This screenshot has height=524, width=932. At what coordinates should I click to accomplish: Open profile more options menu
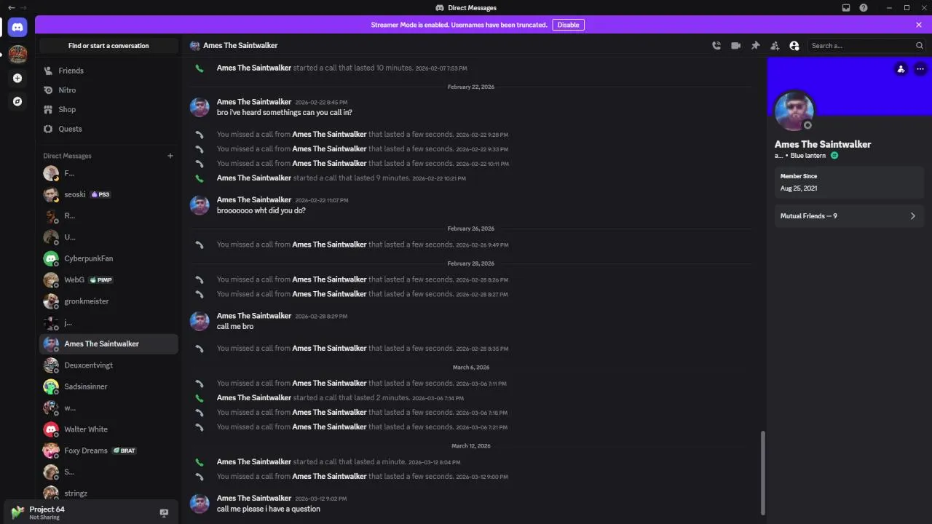pyautogui.click(x=920, y=69)
